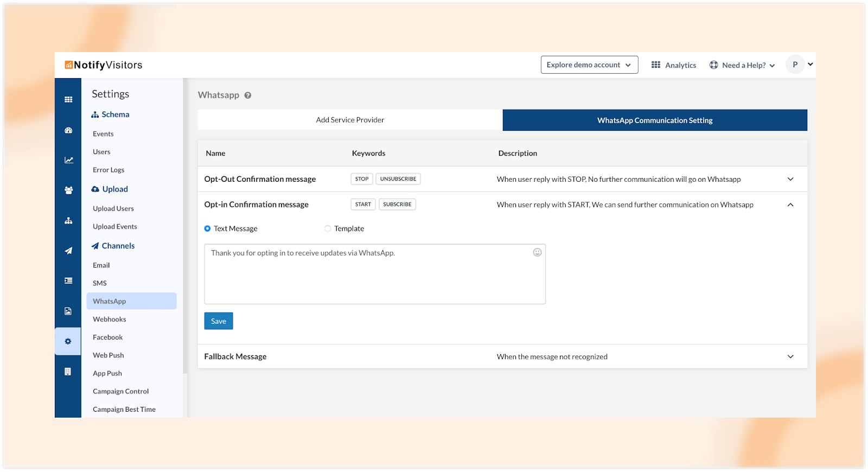Click the SUBSCRIBE keyword tag
868x472 pixels.
point(397,205)
